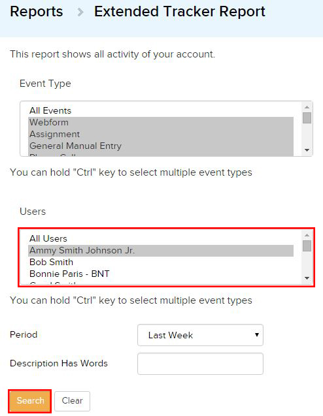
Task: Select Ammy Smith Johnson Jr. user
Action: tap(161, 251)
